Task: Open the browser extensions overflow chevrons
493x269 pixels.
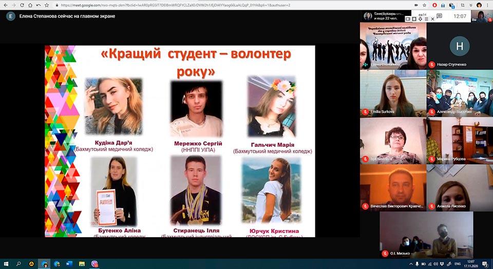Action: click(471, 5)
